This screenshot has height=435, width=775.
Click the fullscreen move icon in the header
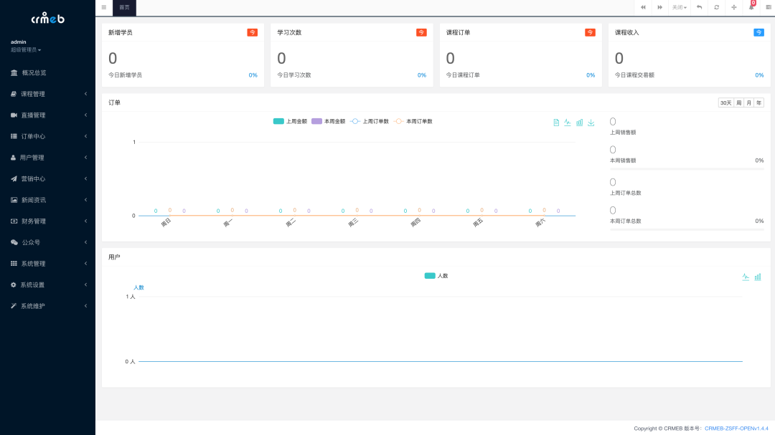coord(733,6)
